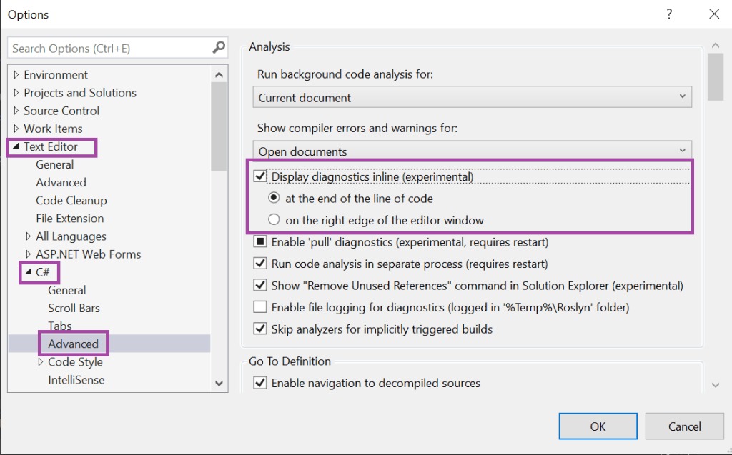The height and width of the screenshot is (455, 732).
Task: Toggle Display diagnostics inline checkbox
Action: click(260, 176)
